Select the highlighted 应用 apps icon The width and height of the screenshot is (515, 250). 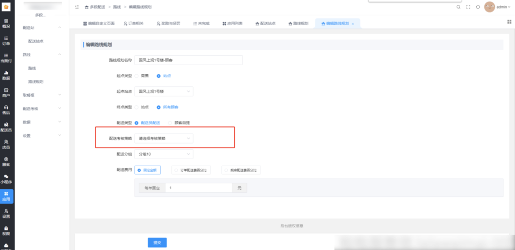coord(7,196)
